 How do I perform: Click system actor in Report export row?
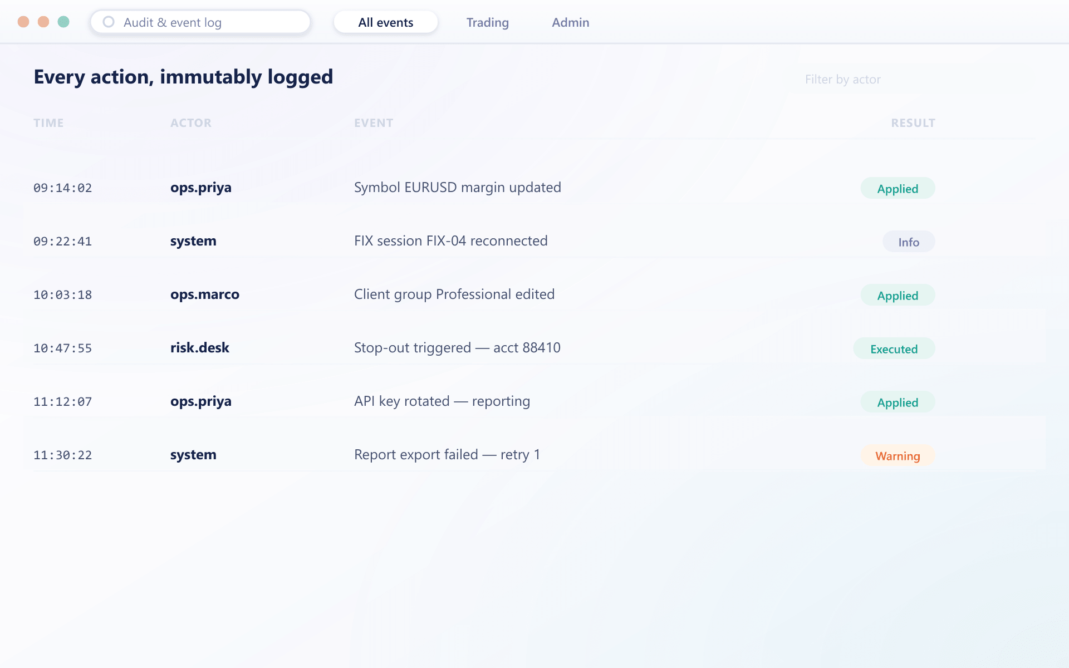click(193, 455)
